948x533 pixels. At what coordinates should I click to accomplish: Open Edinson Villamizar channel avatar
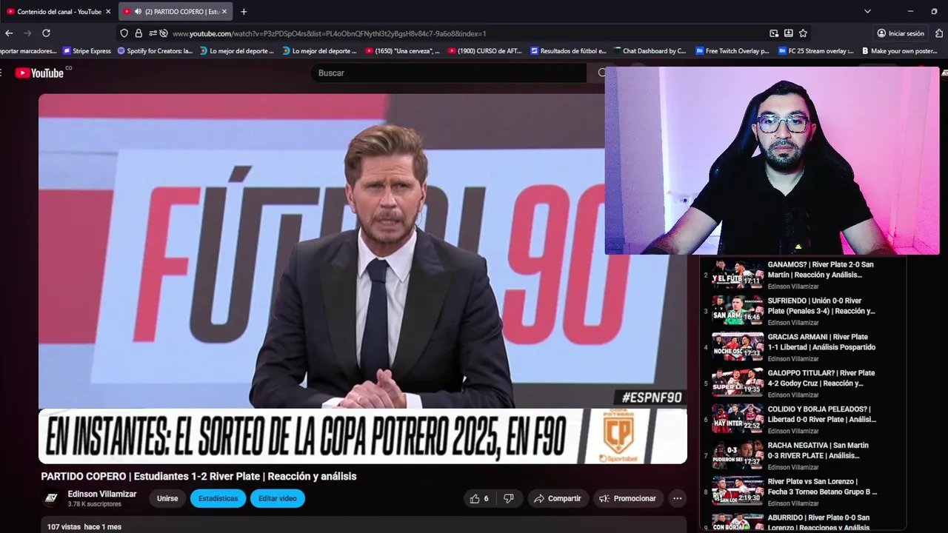[51, 498]
